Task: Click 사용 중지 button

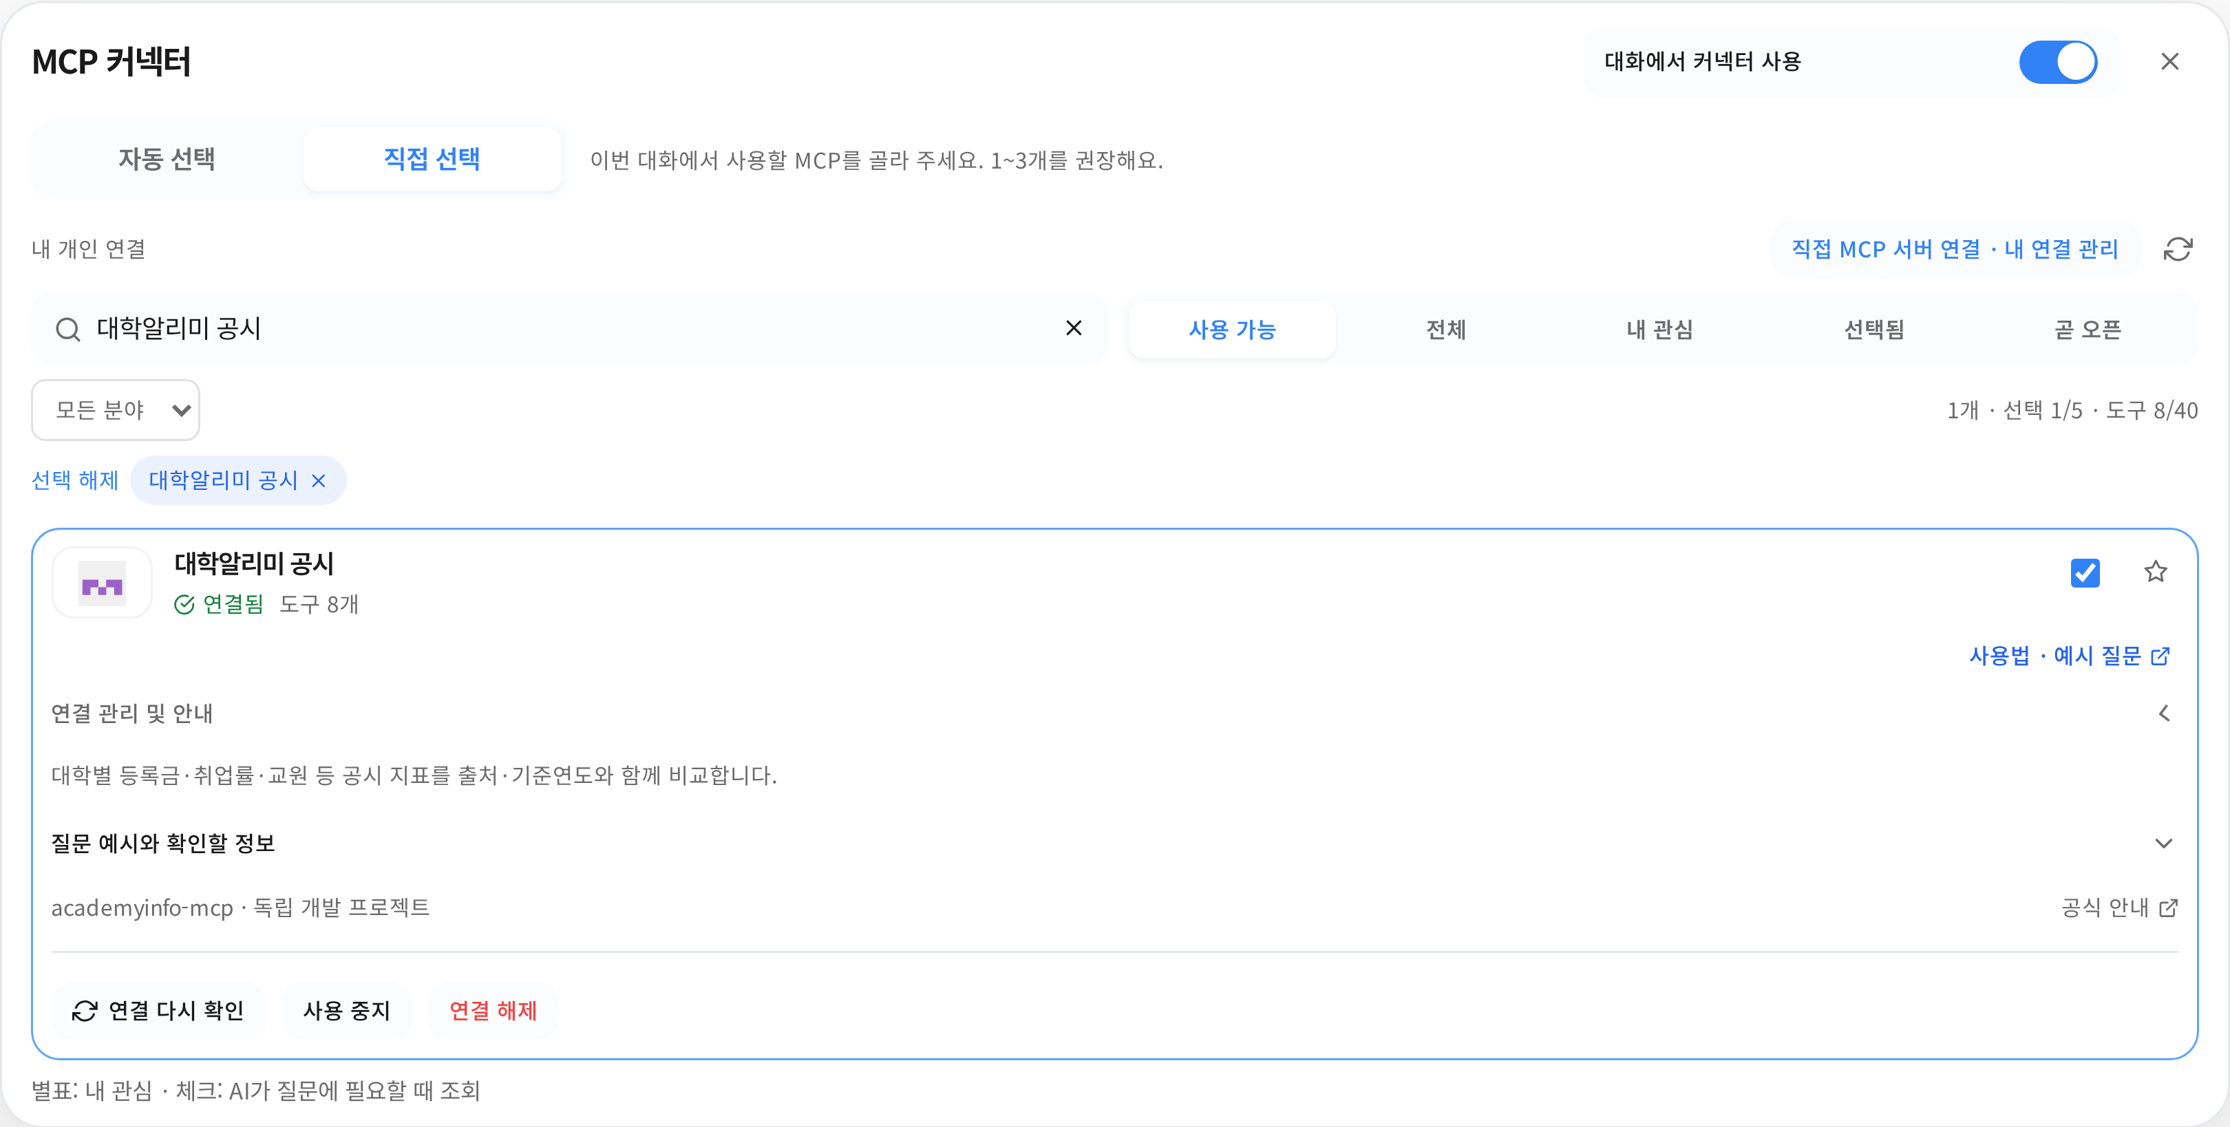Action: pos(346,1010)
